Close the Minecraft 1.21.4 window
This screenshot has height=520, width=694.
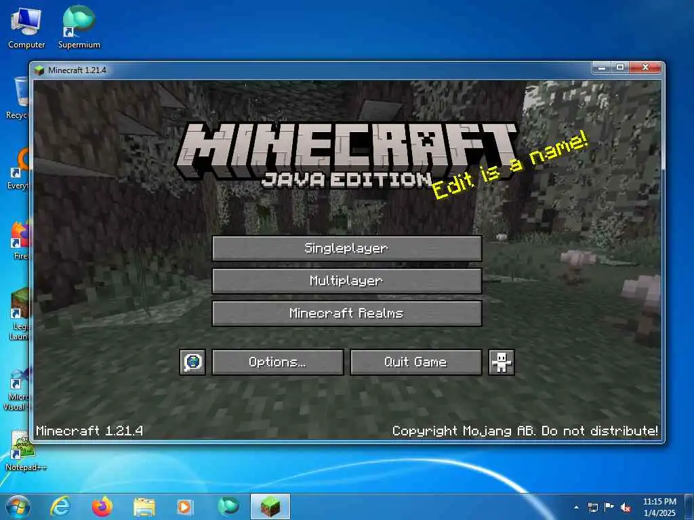point(645,68)
